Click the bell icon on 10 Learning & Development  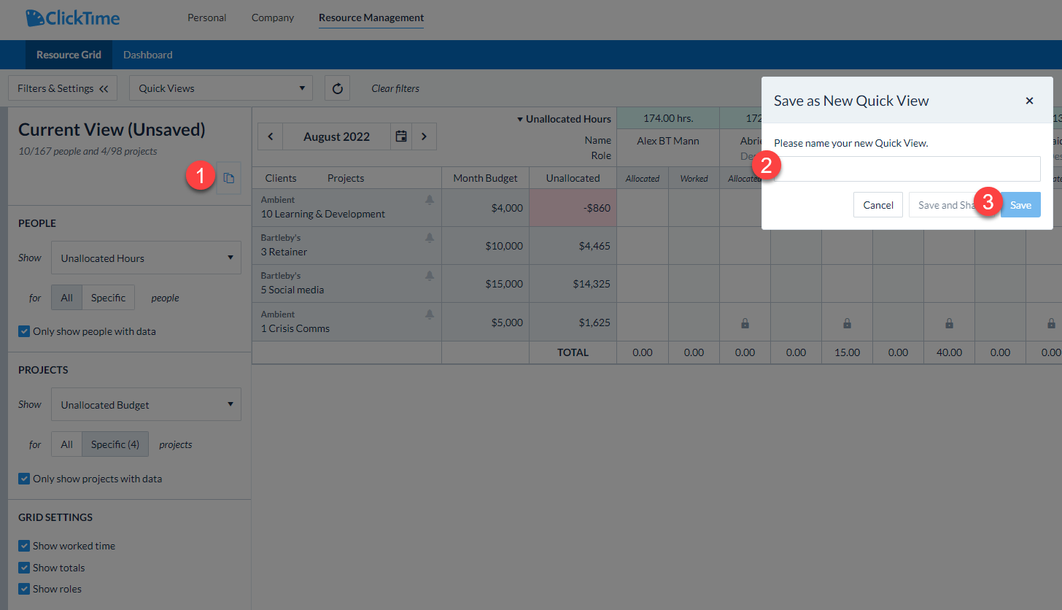[429, 199]
